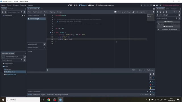Collapse the res:// folder
The height and width of the screenshot is (102, 182).
(2, 66)
